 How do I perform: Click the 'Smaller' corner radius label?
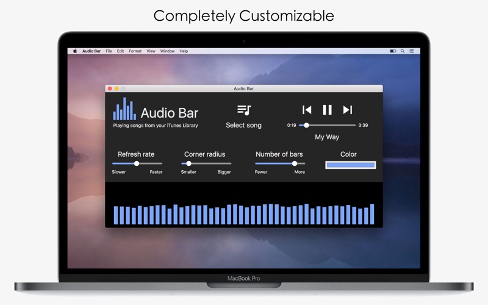click(x=188, y=172)
